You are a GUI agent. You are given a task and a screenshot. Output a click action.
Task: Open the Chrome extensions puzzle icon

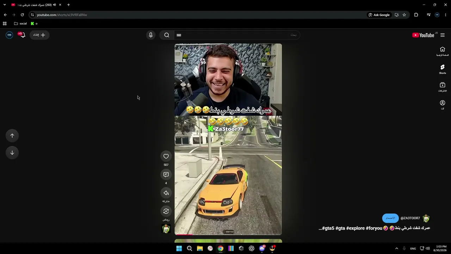tap(416, 15)
